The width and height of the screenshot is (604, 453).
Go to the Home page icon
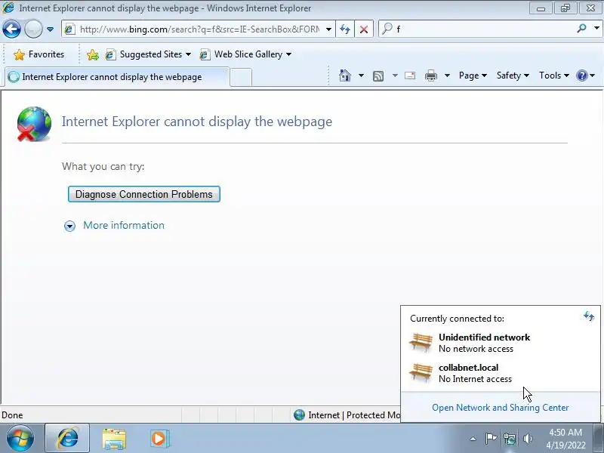[345, 75]
